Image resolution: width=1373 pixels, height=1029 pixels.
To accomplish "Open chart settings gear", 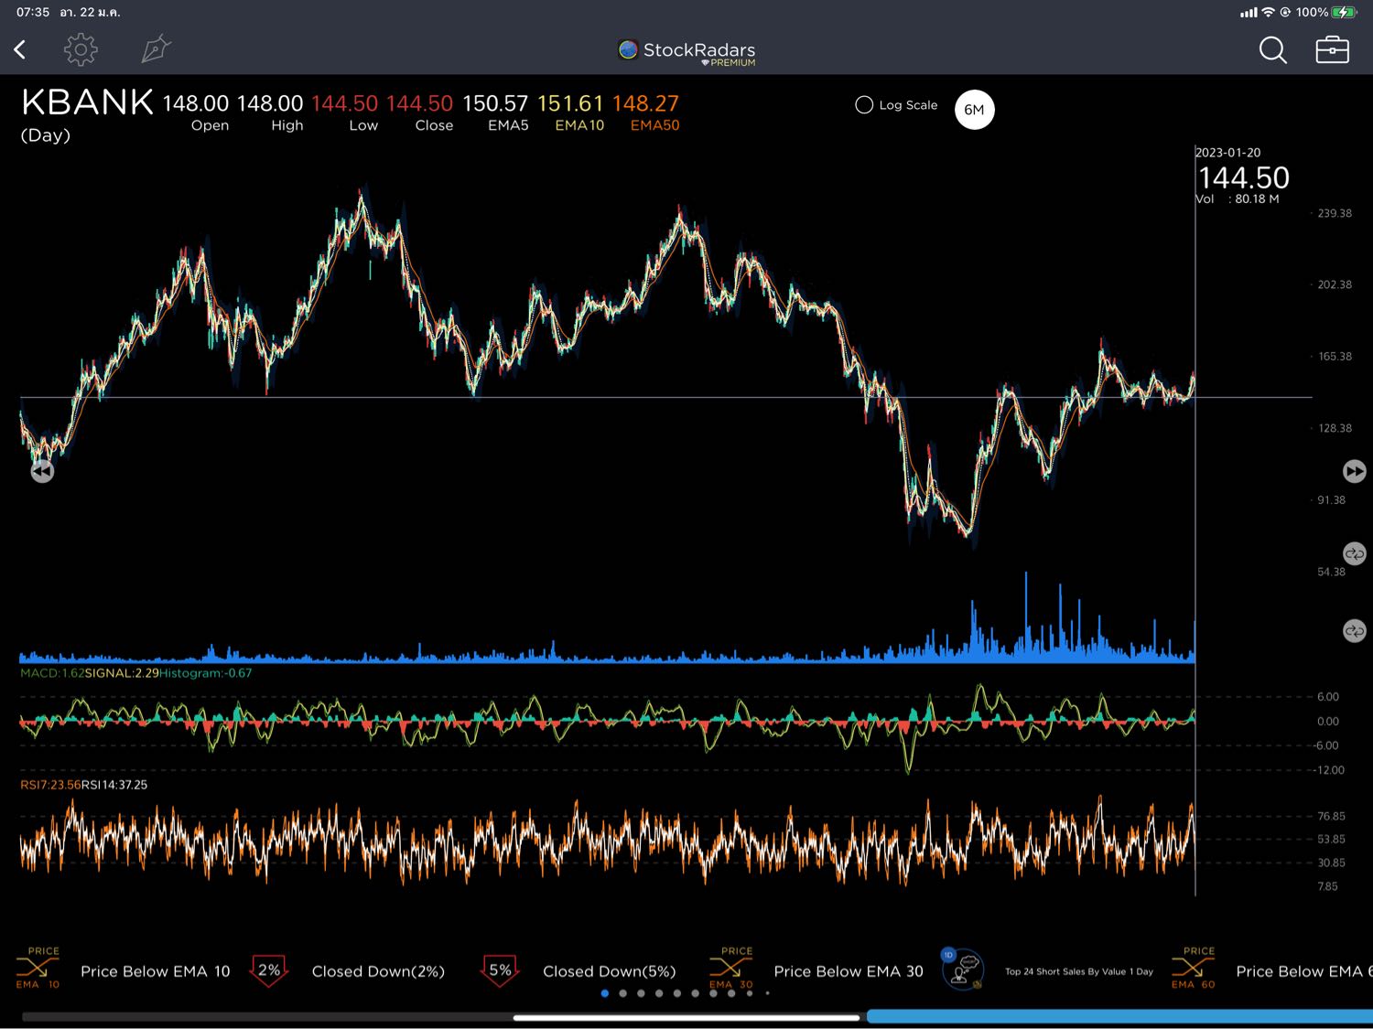I will 81,49.
